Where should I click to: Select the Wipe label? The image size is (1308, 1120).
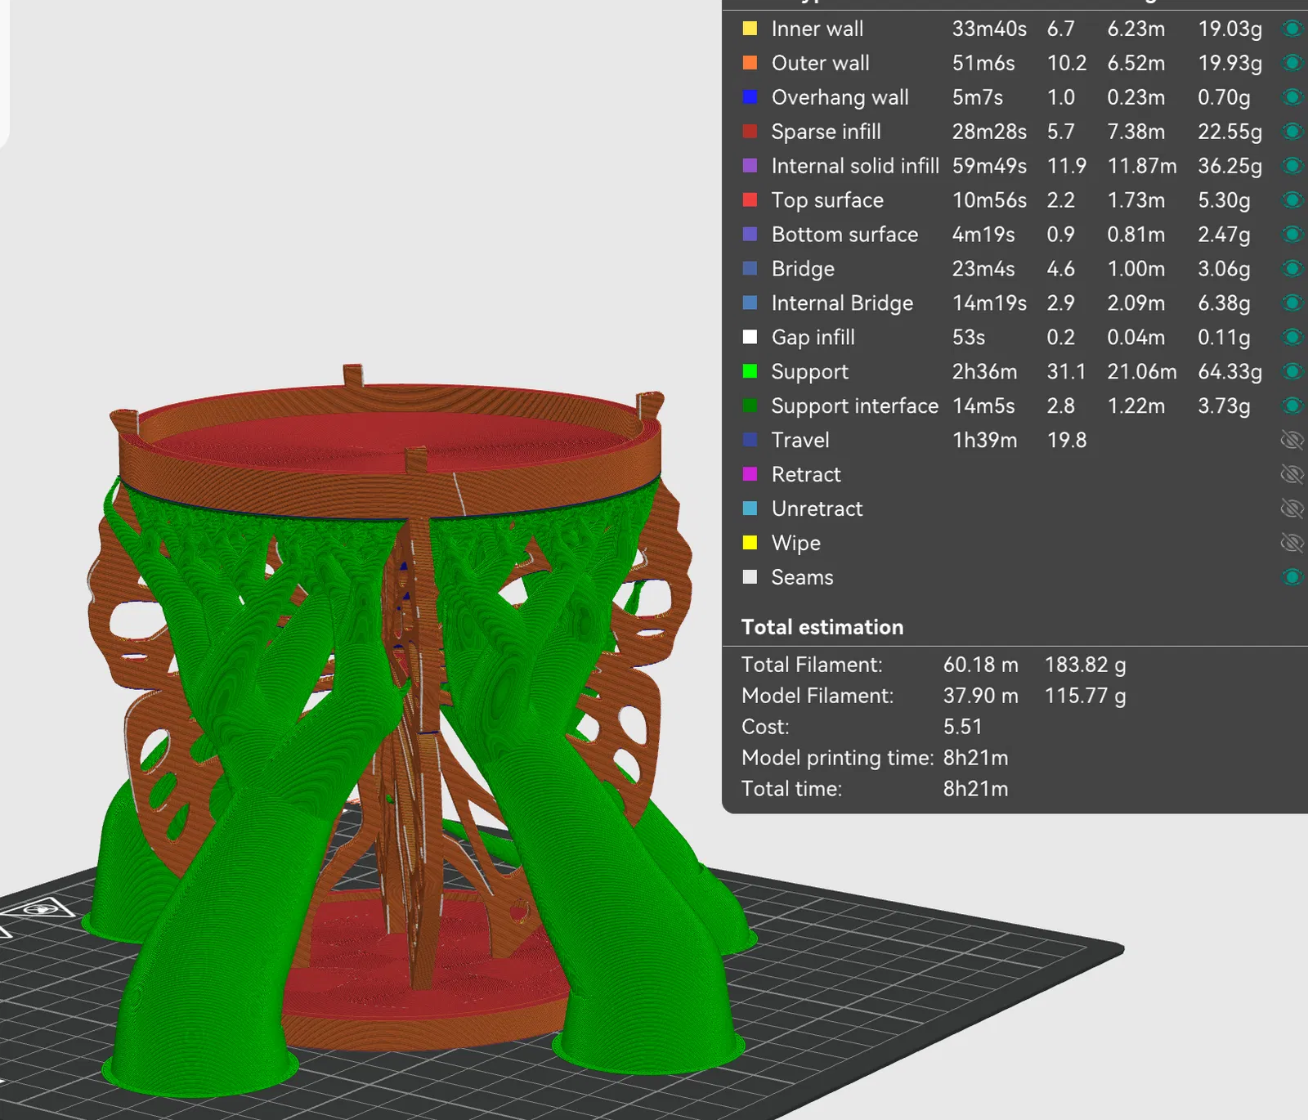(x=795, y=544)
